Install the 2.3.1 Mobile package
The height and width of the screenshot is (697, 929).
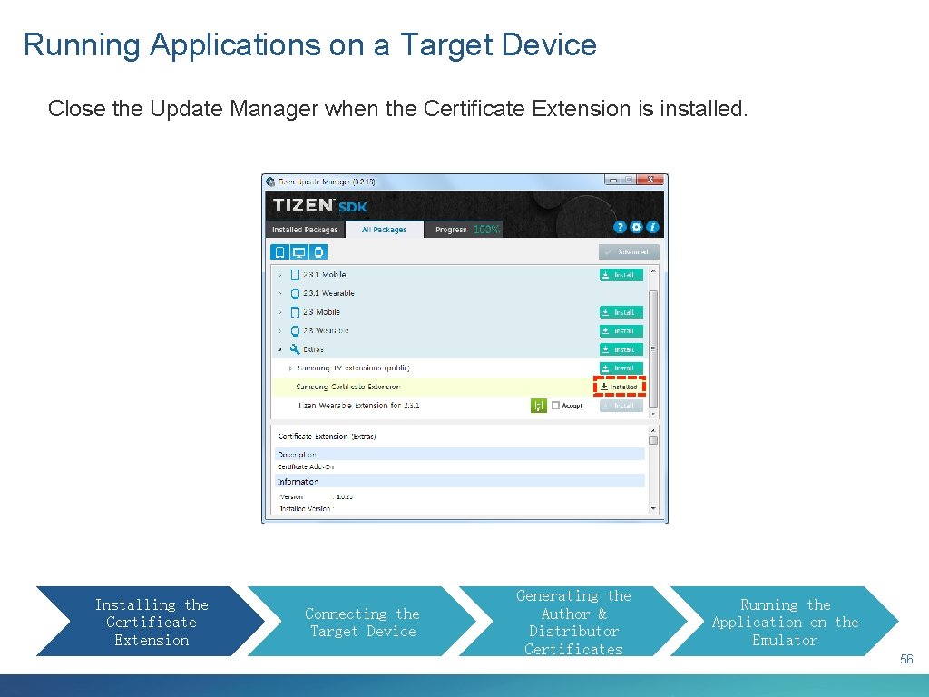point(621,275)
